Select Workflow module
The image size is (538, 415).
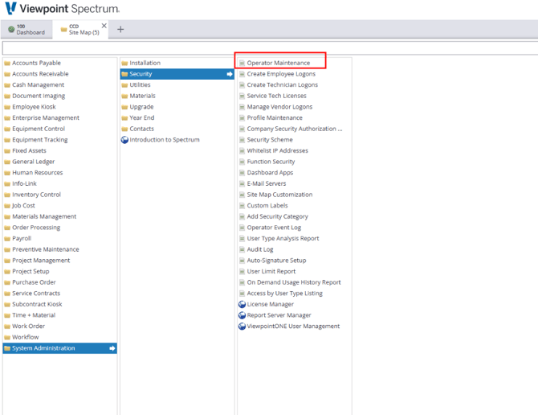[x=26, y=337]
